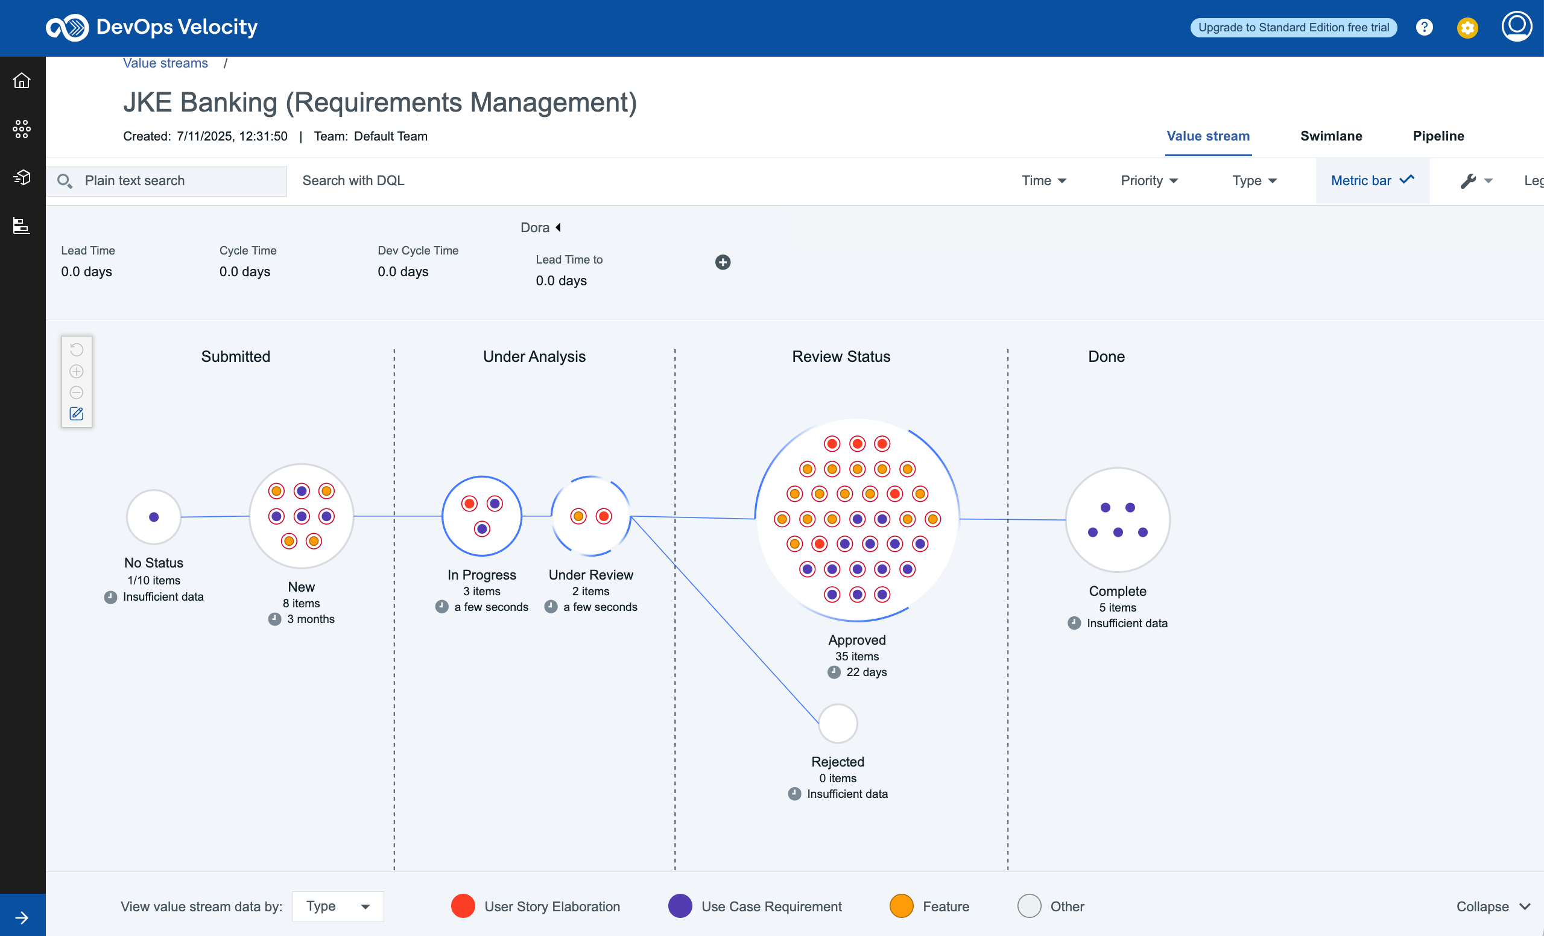Collapse the Dora metrics group
The height and width of the screenshot is (936, 1544).
click(541, 227)
